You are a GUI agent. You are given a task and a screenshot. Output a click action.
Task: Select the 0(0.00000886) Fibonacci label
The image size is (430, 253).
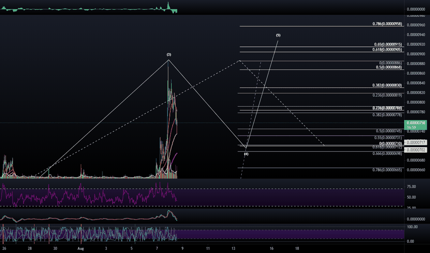(390, 63)
